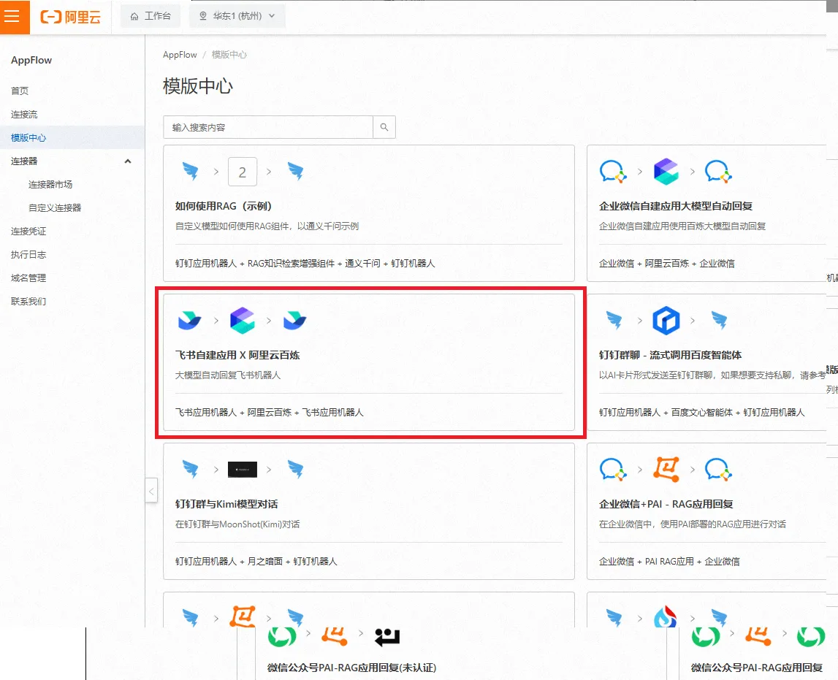Click description 企业微信自建应用使用百炼大模型自动回复
The width and height of the screenshot is (838, 680).
682,226
